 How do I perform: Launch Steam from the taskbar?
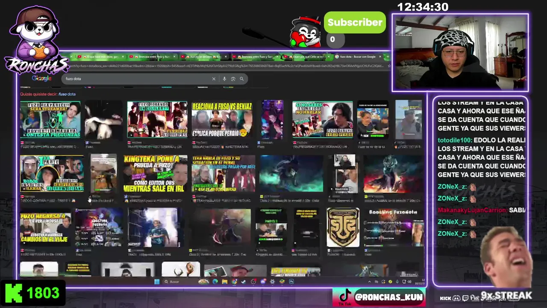244,281
